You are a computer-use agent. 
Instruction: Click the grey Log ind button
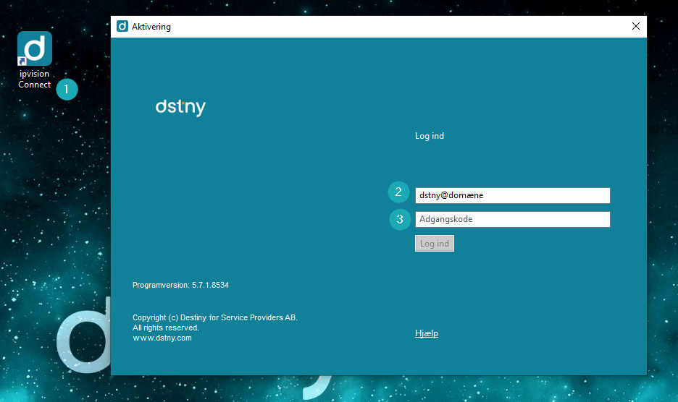click(435, 244)
